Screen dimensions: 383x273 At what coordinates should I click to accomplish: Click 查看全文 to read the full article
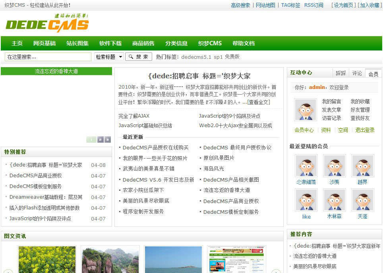pyautogui.click(x=259, y=102)
